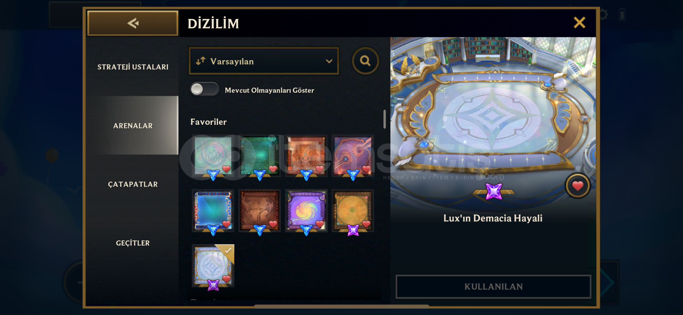Image resolution: width=683 pixels, height=315 pixels.
Task: Click the favorites list vertical scrollbar
Action: click(385, 119)
